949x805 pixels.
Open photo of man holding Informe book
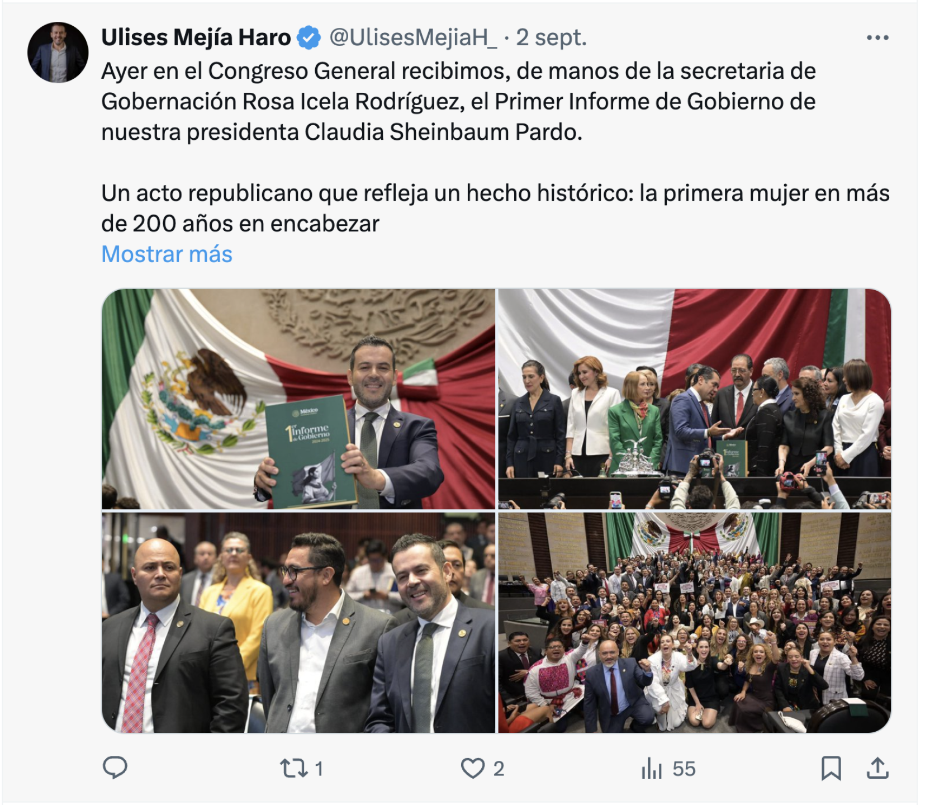[x=298, y=399]
